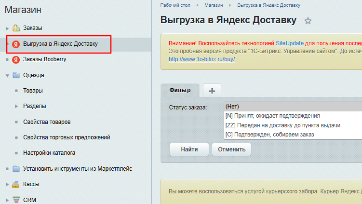Collapse the Одежда tree node
This screenshot has height=204, width=362.
7,76
